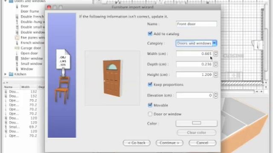Cancel the furniture import wizard

202,143
